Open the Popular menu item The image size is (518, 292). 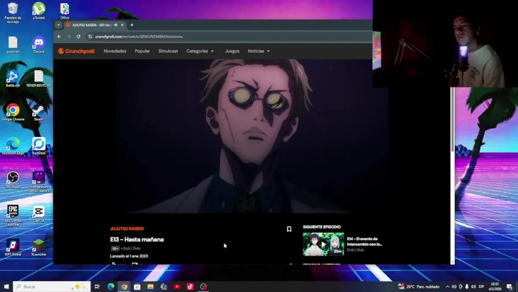tap(142, 51)
